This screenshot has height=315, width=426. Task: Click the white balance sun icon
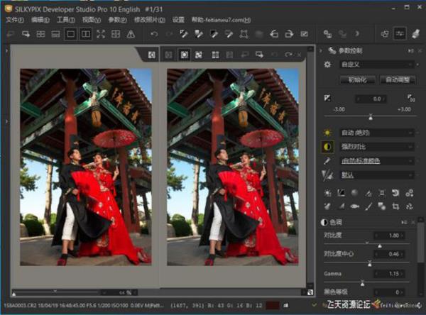coord(327,132)
